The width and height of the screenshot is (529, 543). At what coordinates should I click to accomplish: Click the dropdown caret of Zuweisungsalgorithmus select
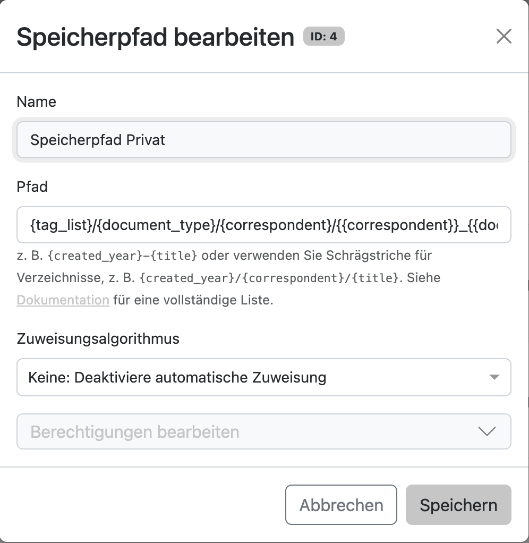pyautogui.click(x=494, y=377)
